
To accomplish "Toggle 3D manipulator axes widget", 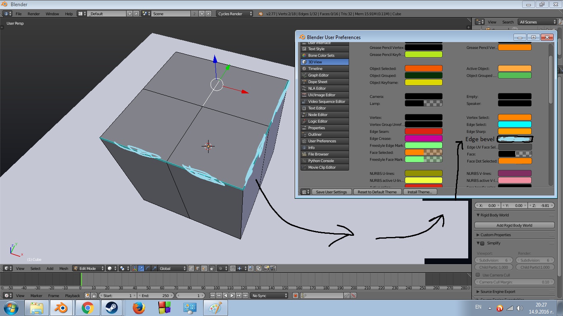I will [134, 268].
